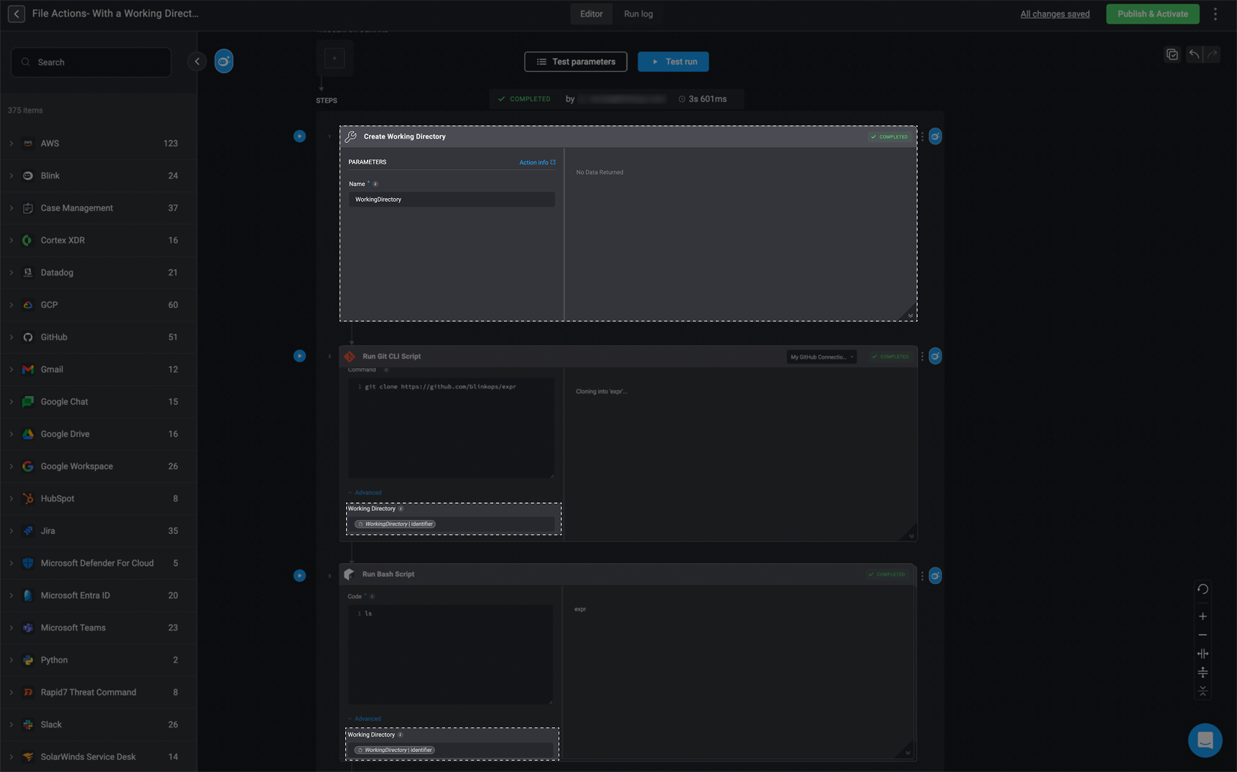
Task: Click the reset canvas rotation icon
Action: (x=1203, y=589)
